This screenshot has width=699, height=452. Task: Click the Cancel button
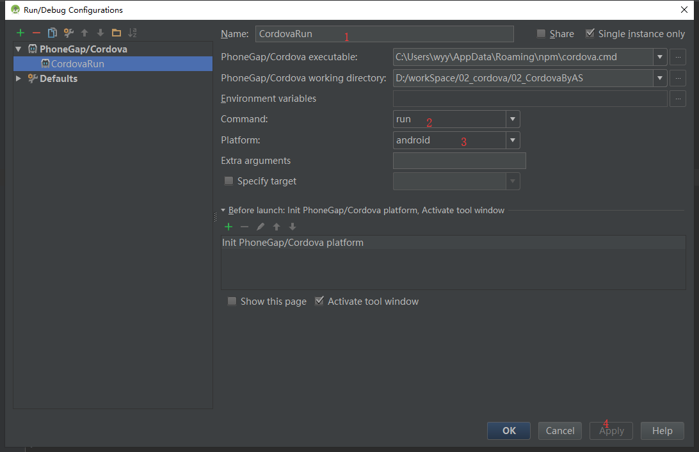(x=560, y=431)
